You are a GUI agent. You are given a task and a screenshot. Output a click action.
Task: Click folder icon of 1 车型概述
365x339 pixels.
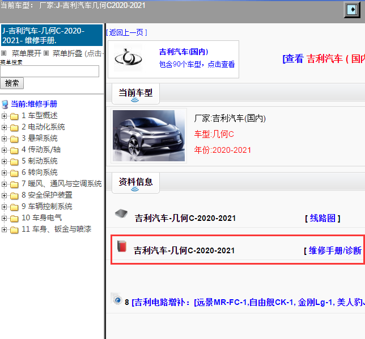pos(14,116)
